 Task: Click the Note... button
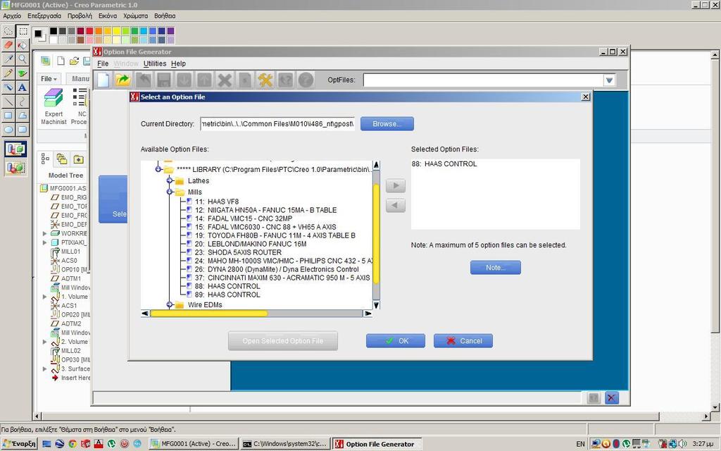[496, 267]
